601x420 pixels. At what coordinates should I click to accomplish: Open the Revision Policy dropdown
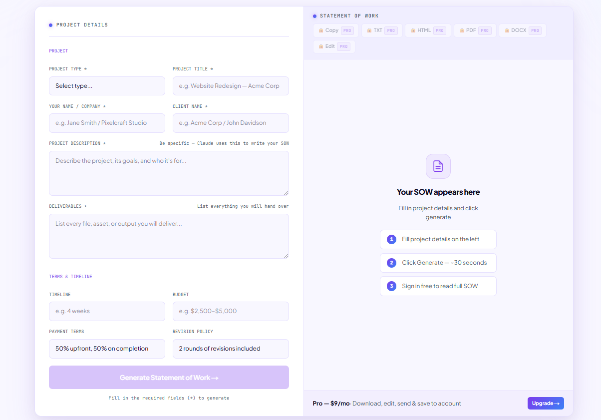tap(231, 349)
